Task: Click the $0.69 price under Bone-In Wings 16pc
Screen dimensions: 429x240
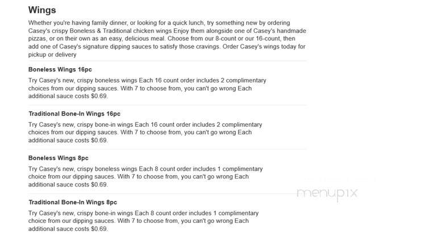Action: 99,140
